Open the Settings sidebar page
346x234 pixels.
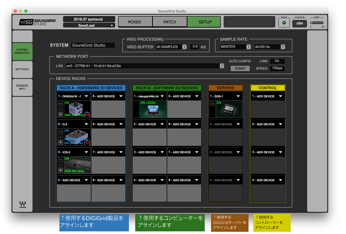coord(22,69)
